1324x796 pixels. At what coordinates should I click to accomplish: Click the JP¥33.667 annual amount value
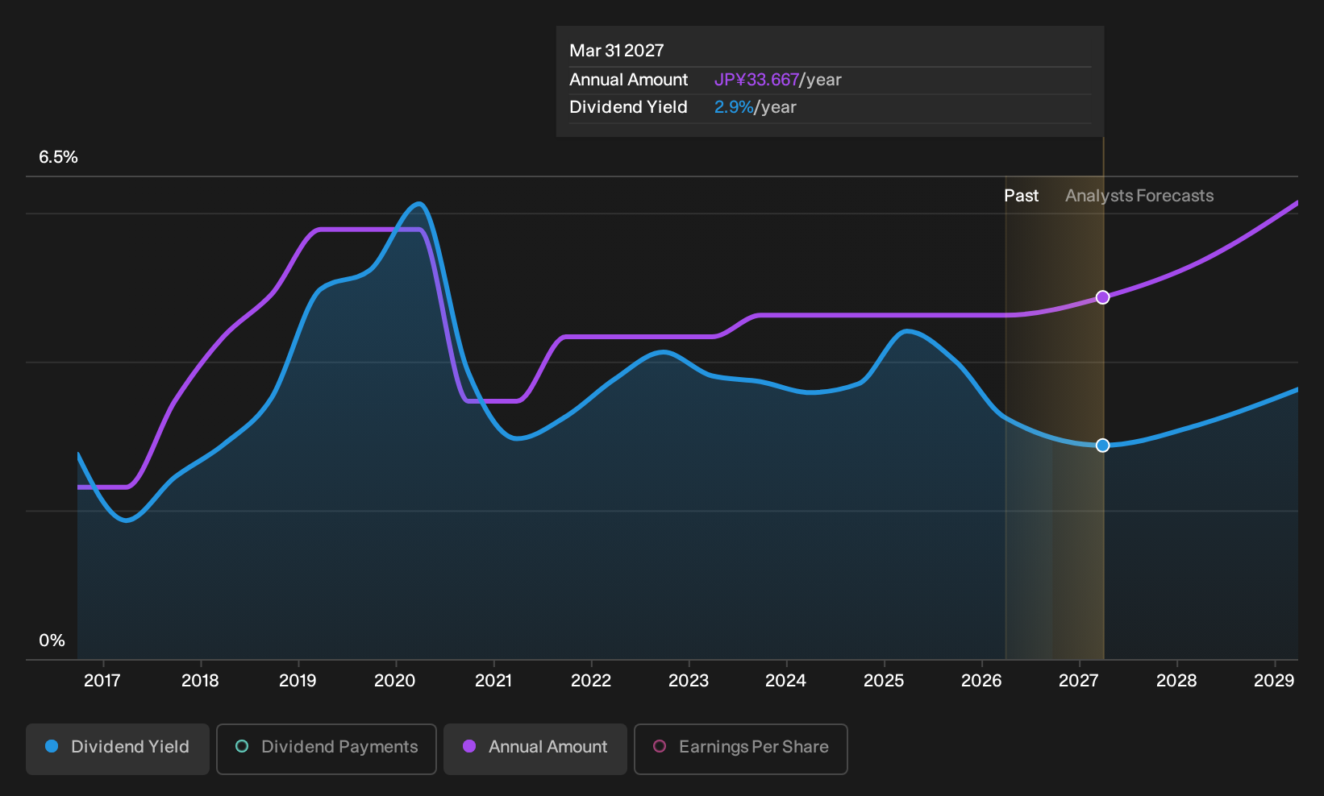click(756, 80)
